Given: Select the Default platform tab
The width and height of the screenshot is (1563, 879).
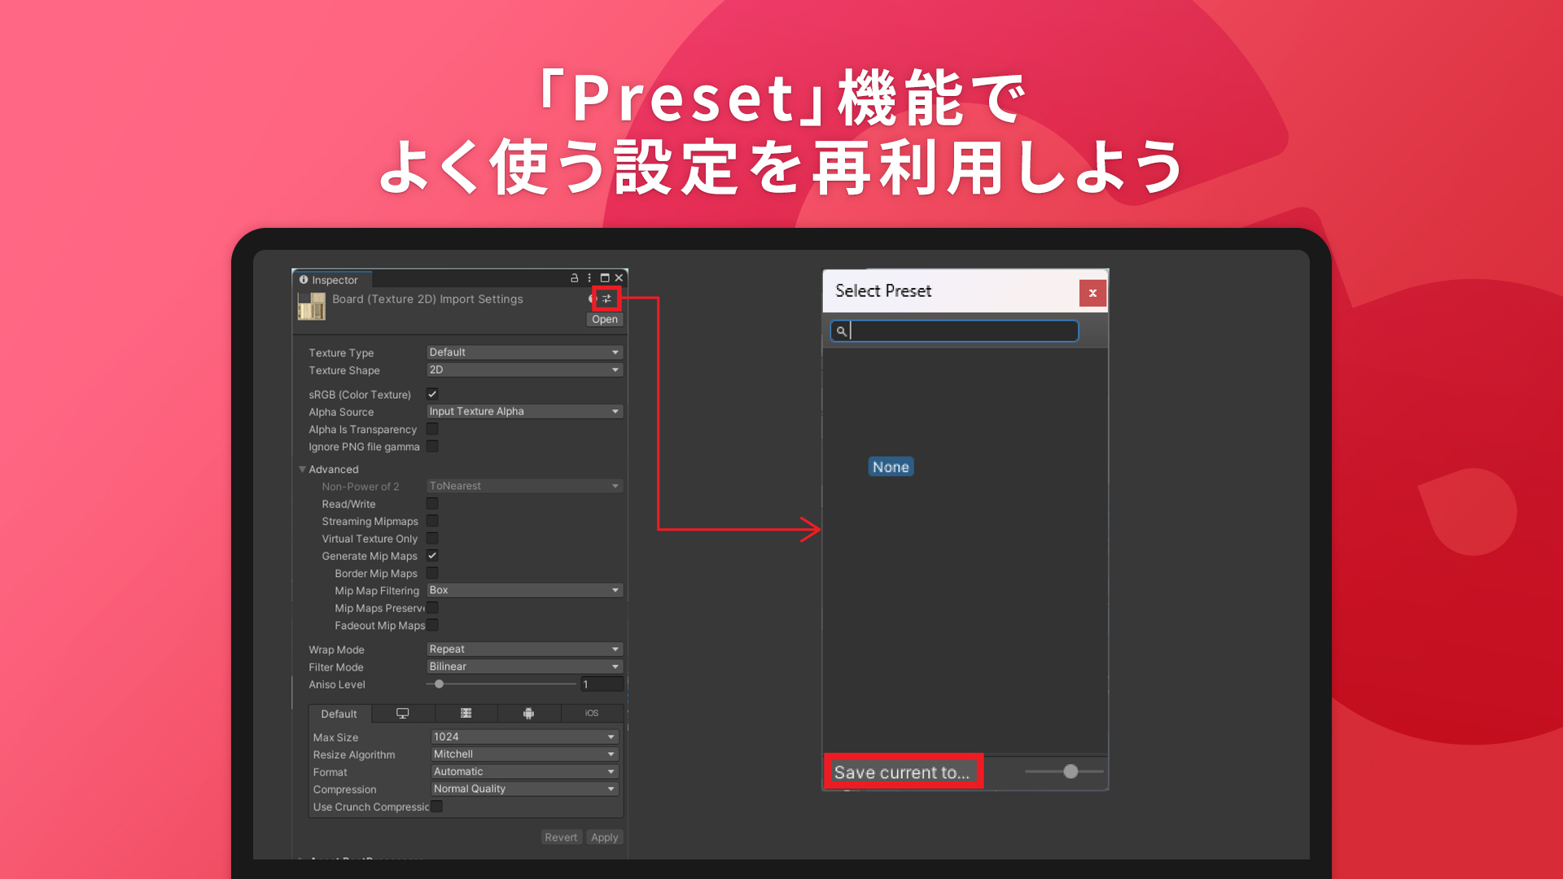Looking at the screenshot, I should pos(339,714).
